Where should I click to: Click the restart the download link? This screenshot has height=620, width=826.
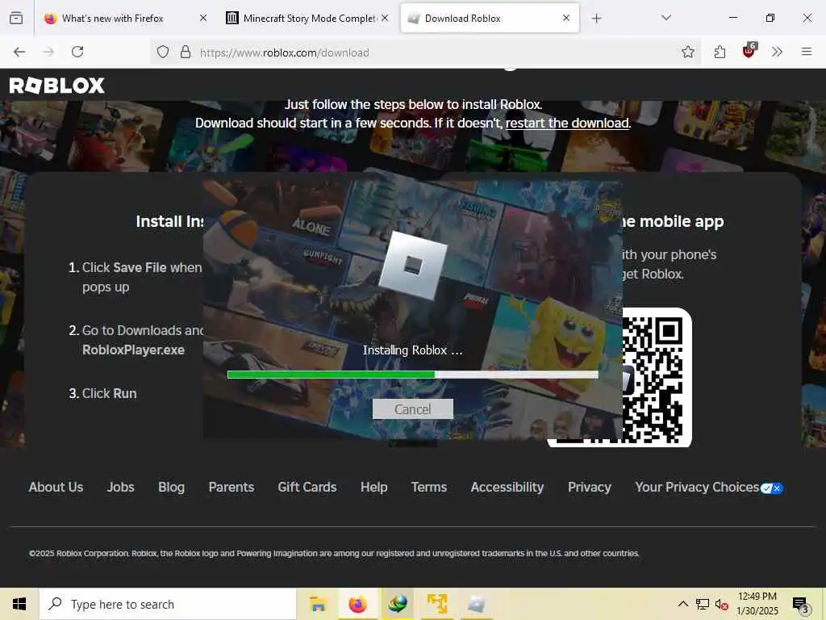pos(567,123)
